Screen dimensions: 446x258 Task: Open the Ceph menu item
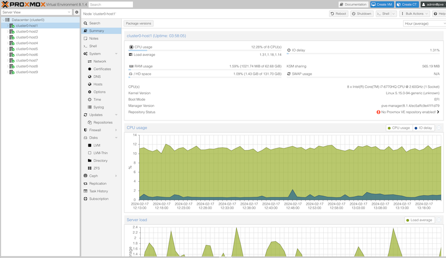coord(93,176)
